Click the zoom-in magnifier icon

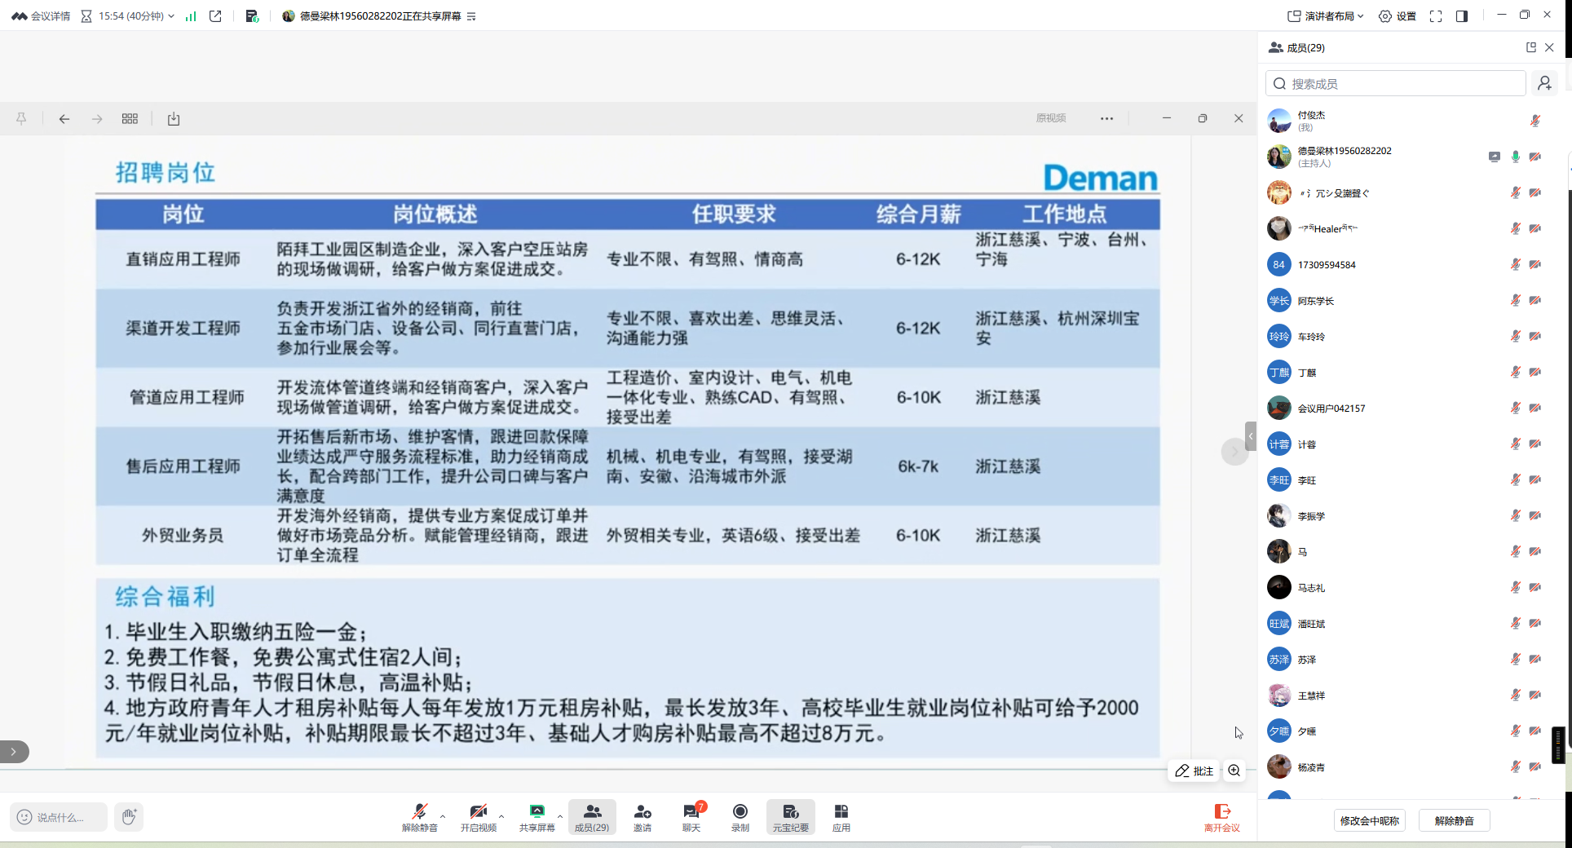[x=1234, y=771]
